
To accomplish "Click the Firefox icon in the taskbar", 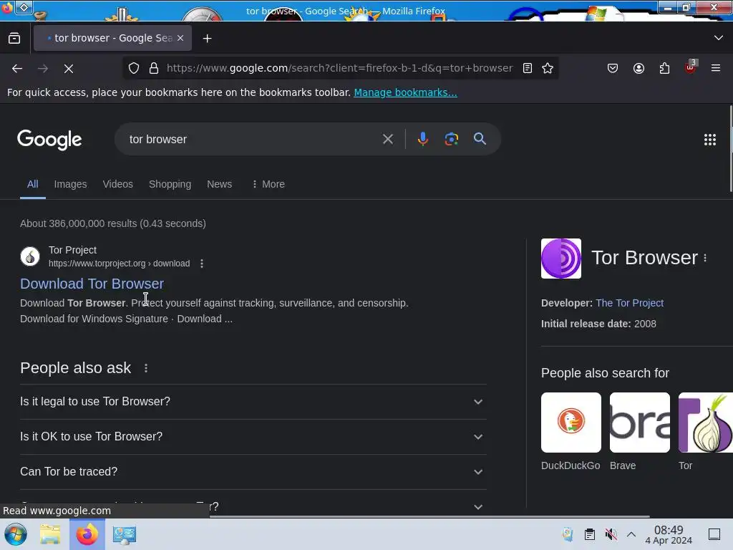I will point(87,534).
